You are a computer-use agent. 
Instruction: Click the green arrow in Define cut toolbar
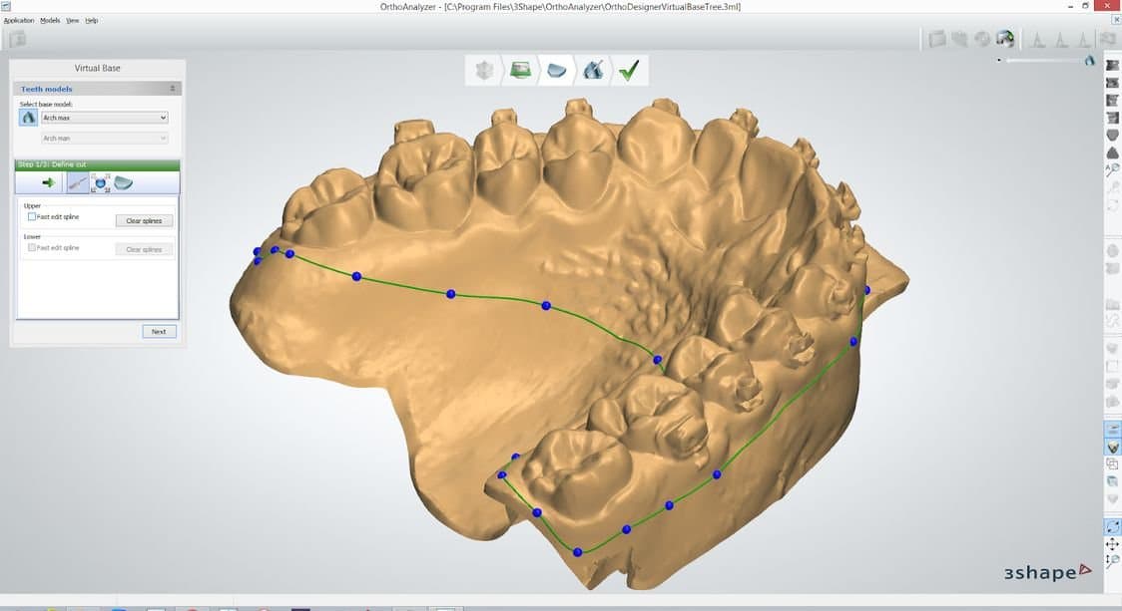(47, 182)
